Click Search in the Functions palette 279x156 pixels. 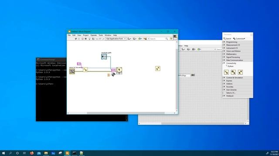pos(227,39)
